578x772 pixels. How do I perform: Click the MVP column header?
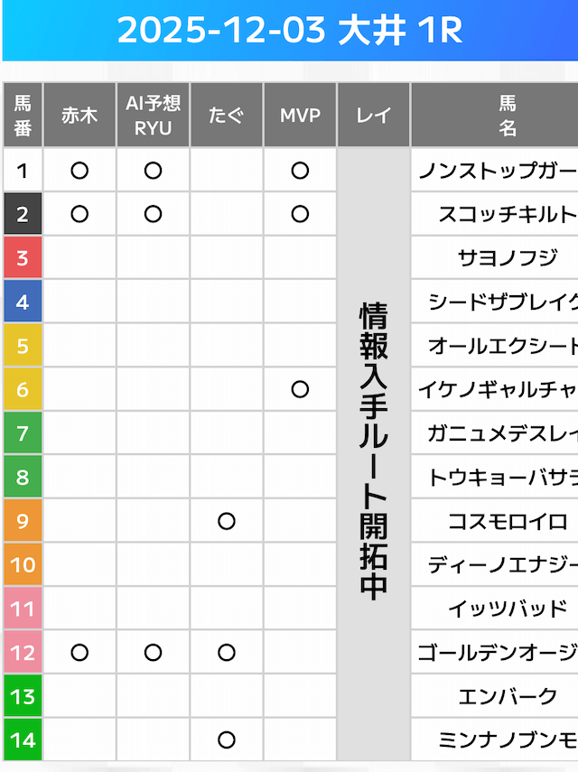pos(300,116)
